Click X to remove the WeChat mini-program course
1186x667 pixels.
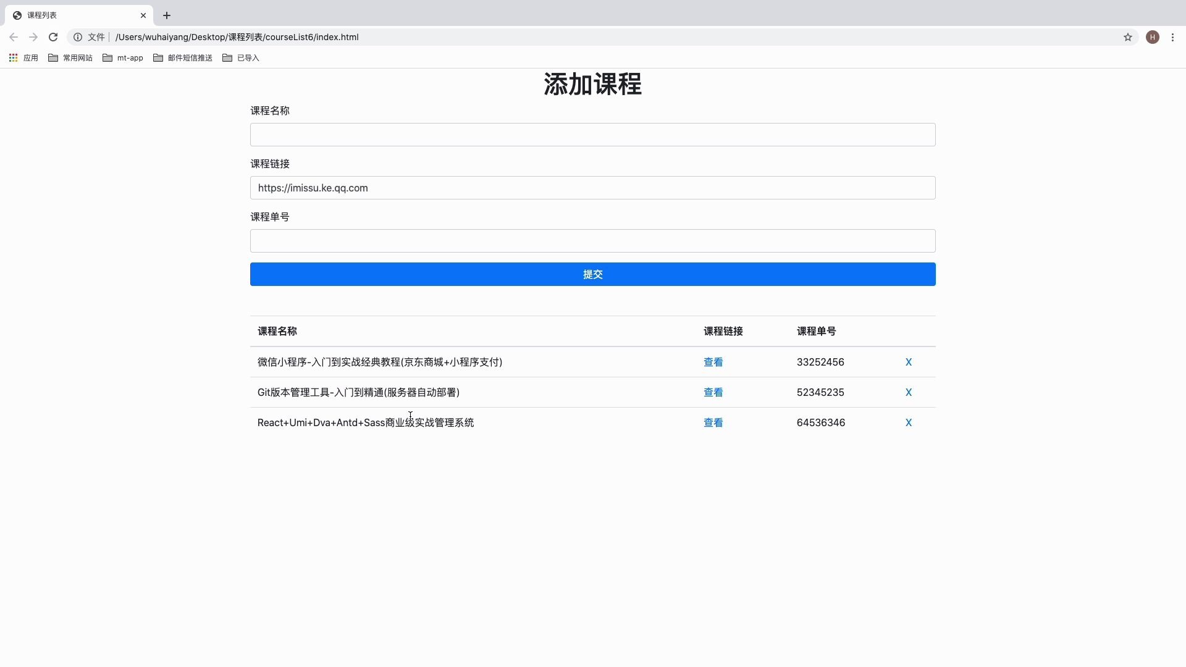click(x=909, y=362)
